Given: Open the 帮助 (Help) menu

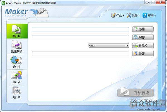Looking at the screenshot, I should [x=149, y=15].
